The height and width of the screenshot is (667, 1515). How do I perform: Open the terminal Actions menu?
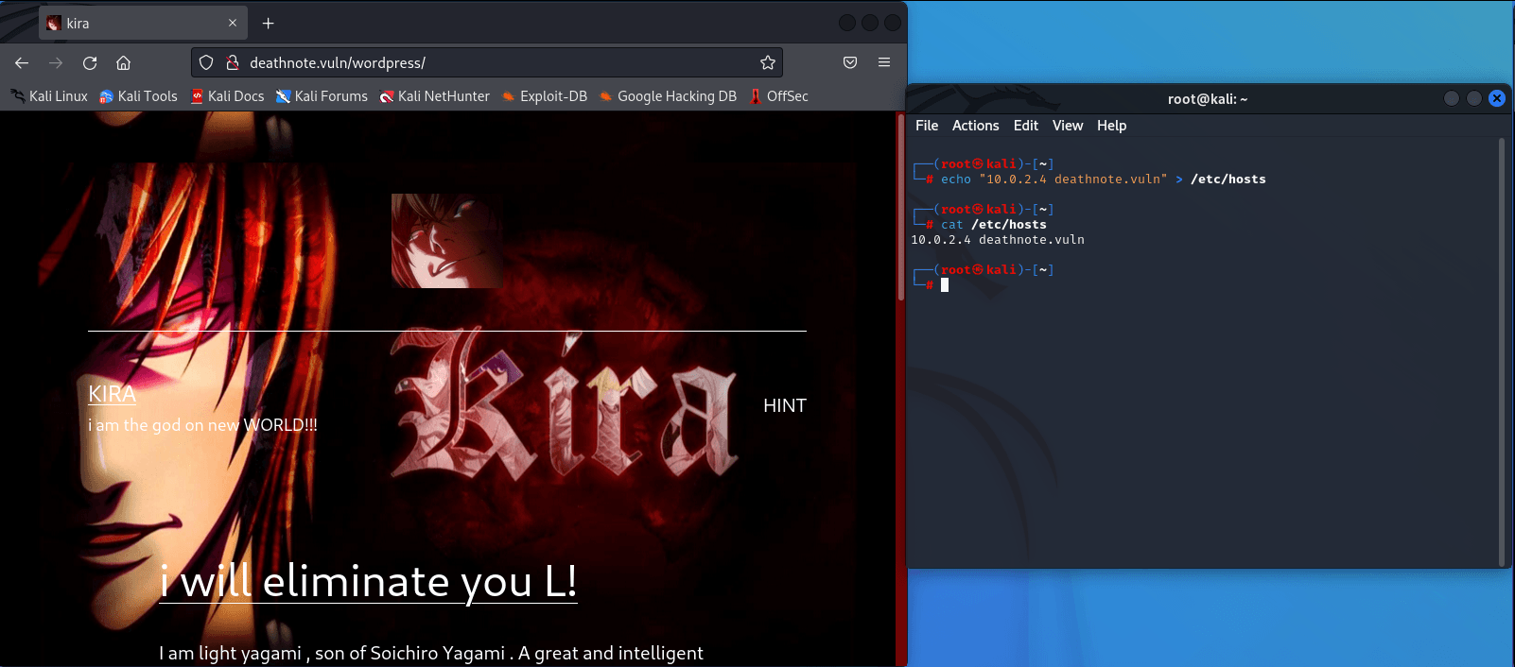click(975, 126)
